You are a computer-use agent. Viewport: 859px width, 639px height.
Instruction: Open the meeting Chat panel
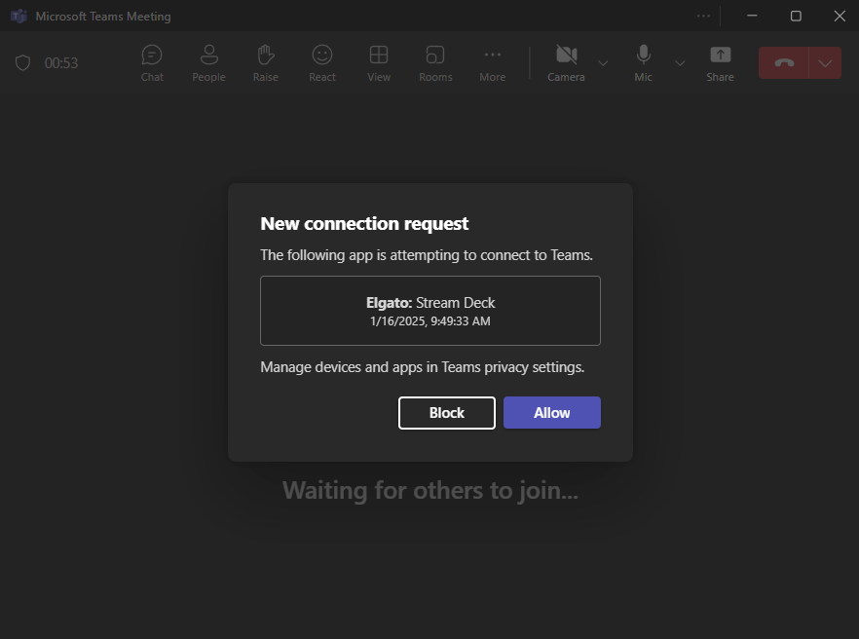152,63
